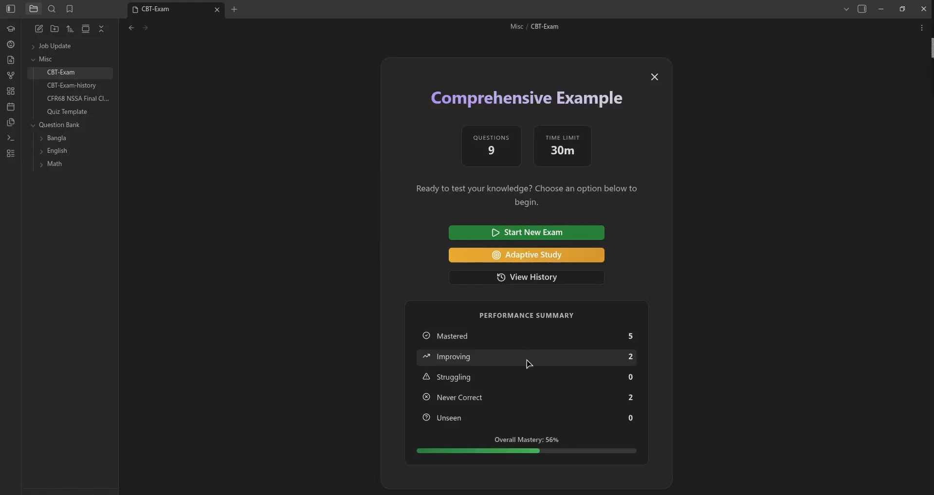This screenshot has width=934, height=495.
Task: Create a new folder icon
Action: (x=55, y=29)
